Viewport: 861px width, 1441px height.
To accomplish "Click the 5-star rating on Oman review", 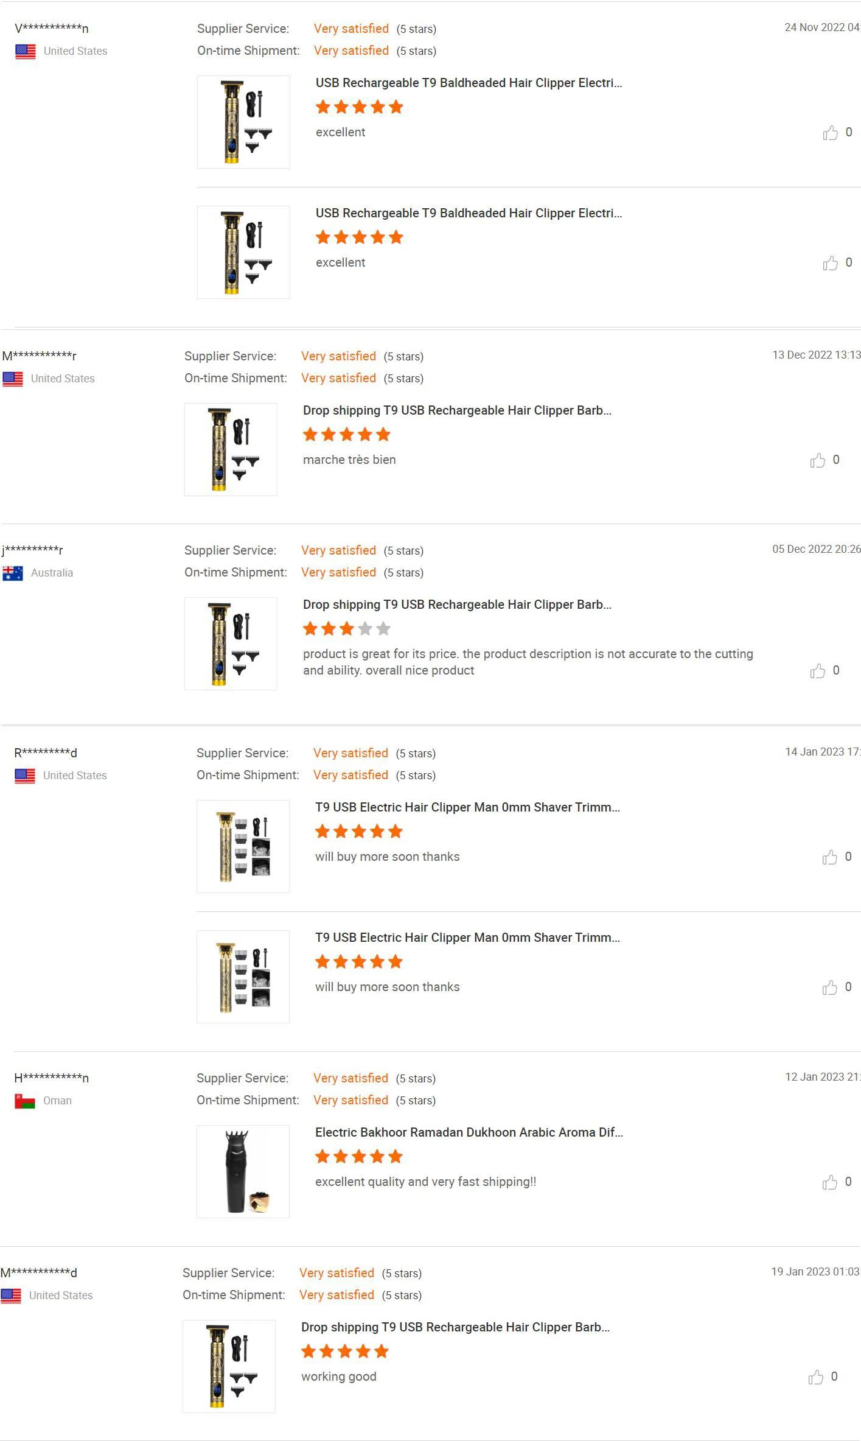I will pyautogui.click(x=358, y=1157).
